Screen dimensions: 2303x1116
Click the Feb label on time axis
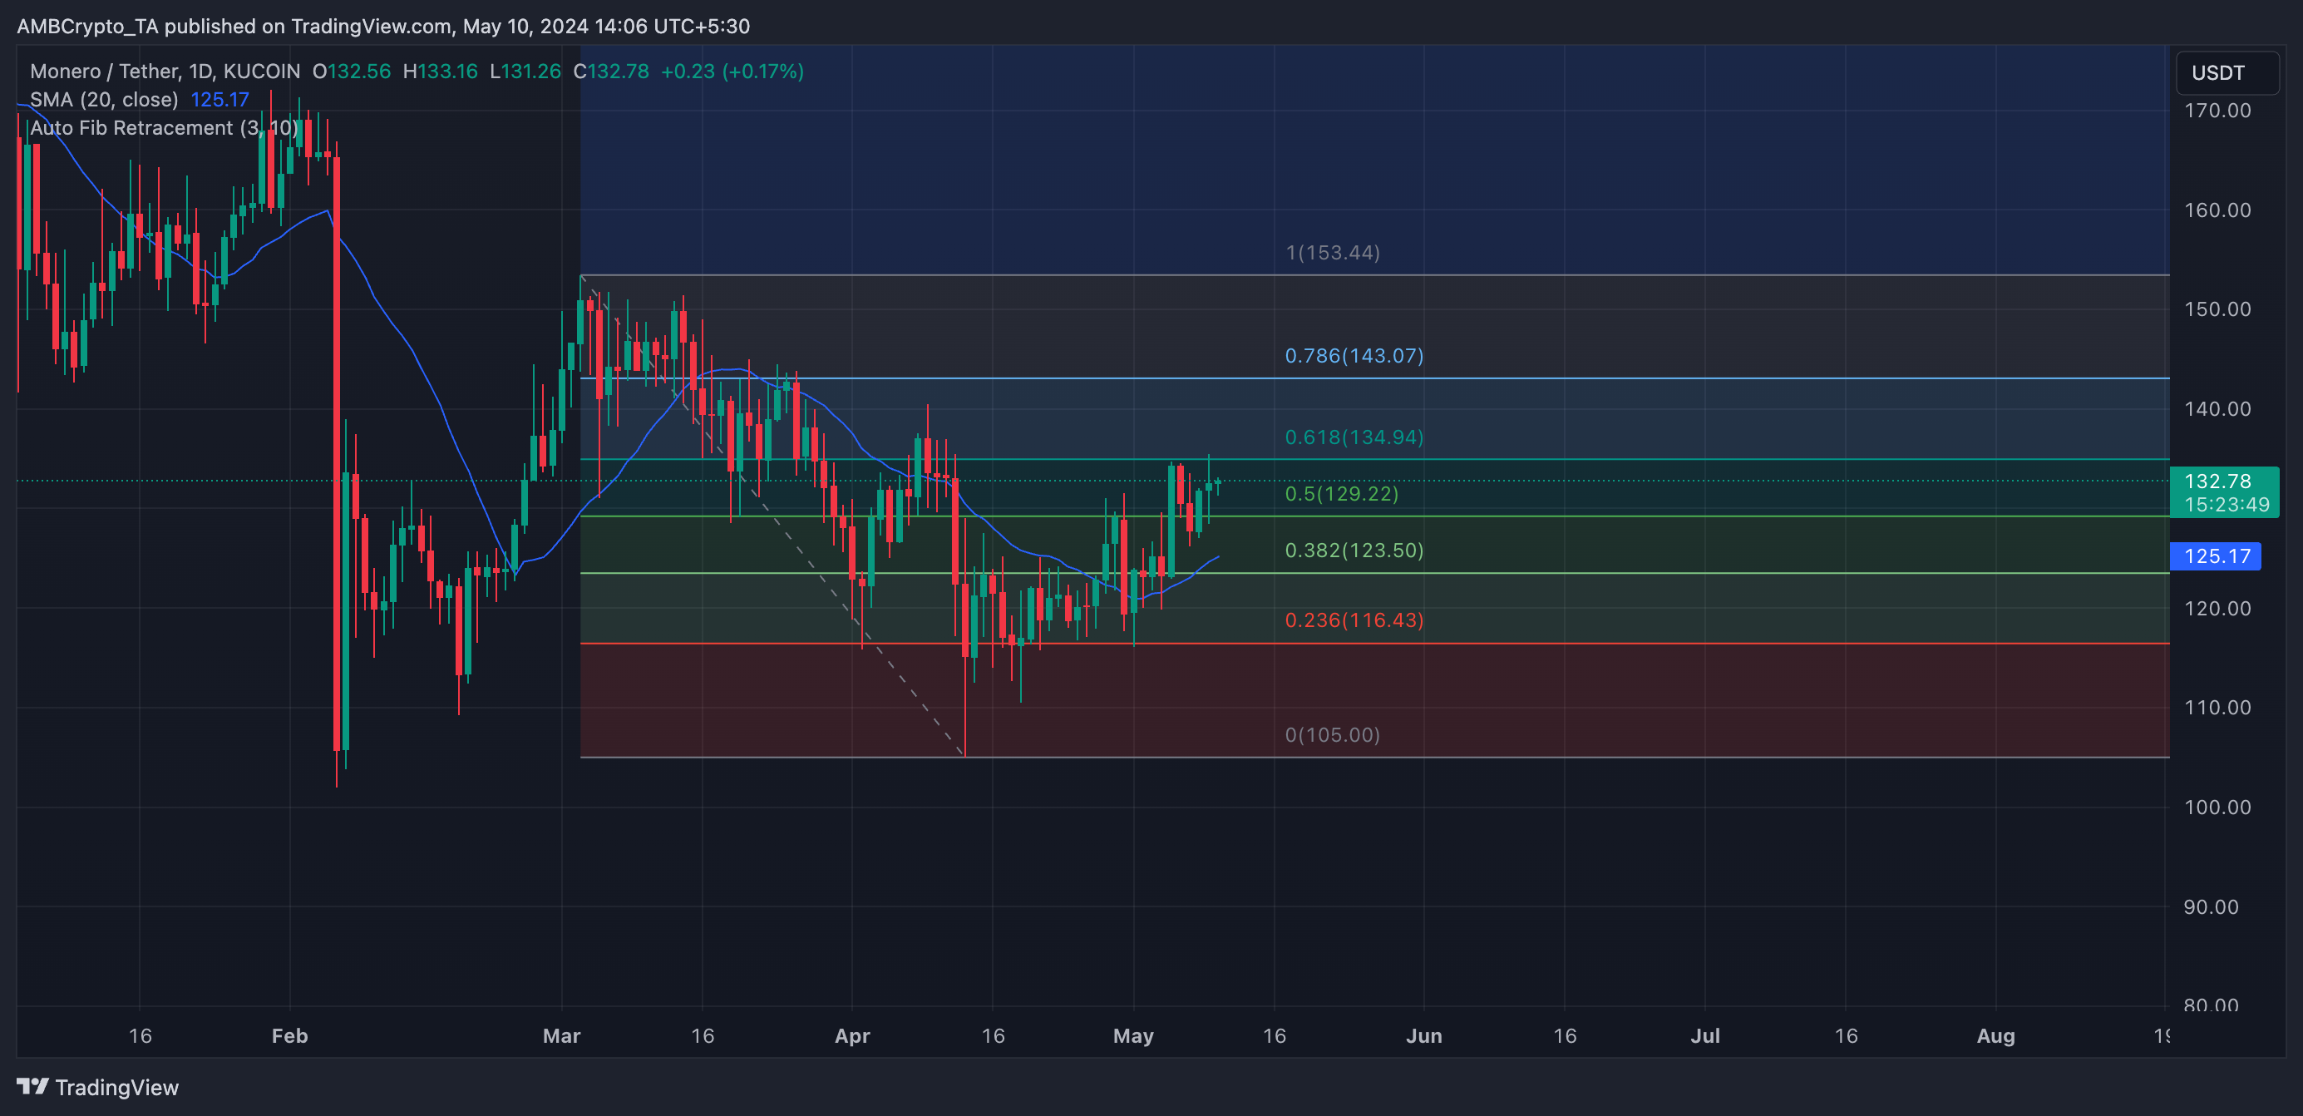click(289, 1035)
